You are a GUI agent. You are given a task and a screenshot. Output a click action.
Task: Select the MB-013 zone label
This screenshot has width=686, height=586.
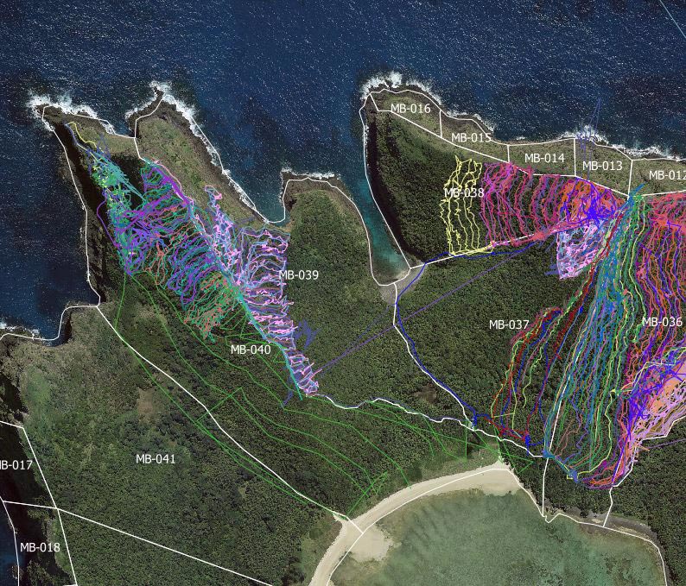pos(601,166)
